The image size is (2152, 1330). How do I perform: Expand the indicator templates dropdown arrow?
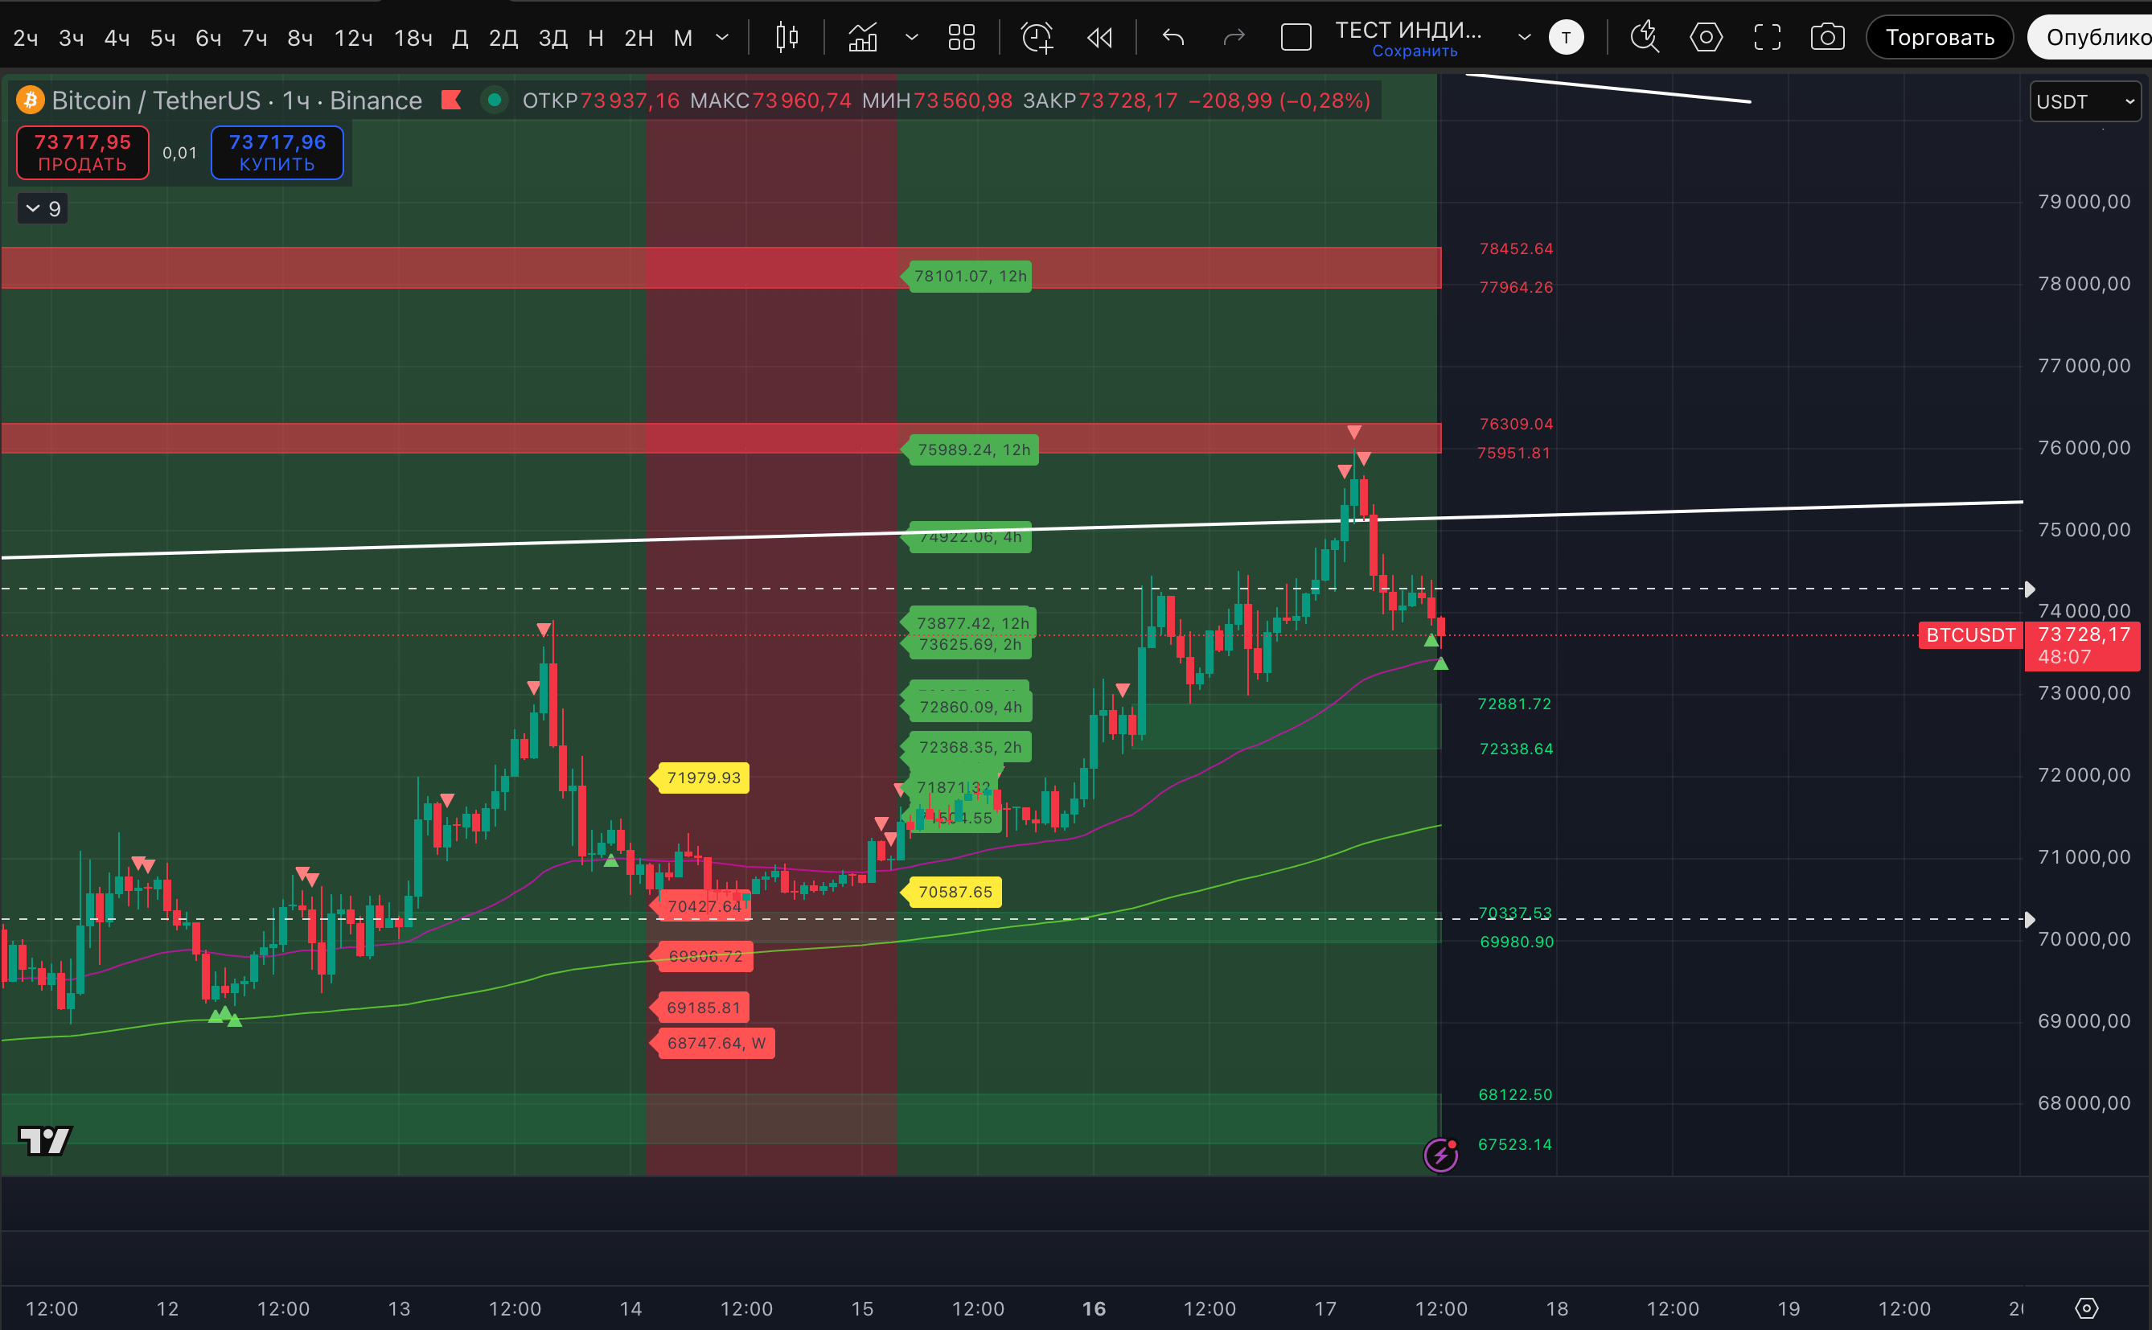click(912, 38)
